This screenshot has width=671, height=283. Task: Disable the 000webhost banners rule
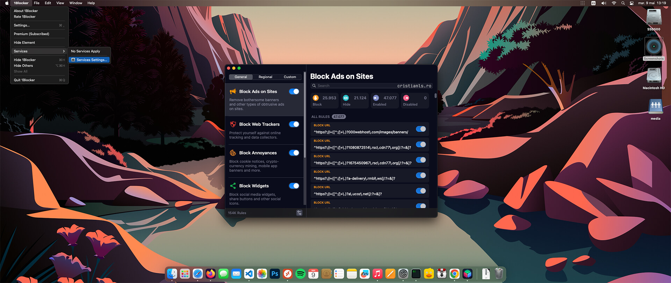[421, 129]
